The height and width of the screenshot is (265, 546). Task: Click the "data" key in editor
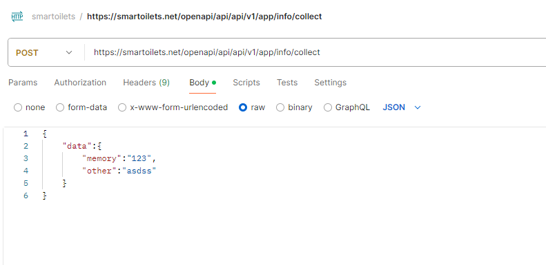tap(76, 146)
